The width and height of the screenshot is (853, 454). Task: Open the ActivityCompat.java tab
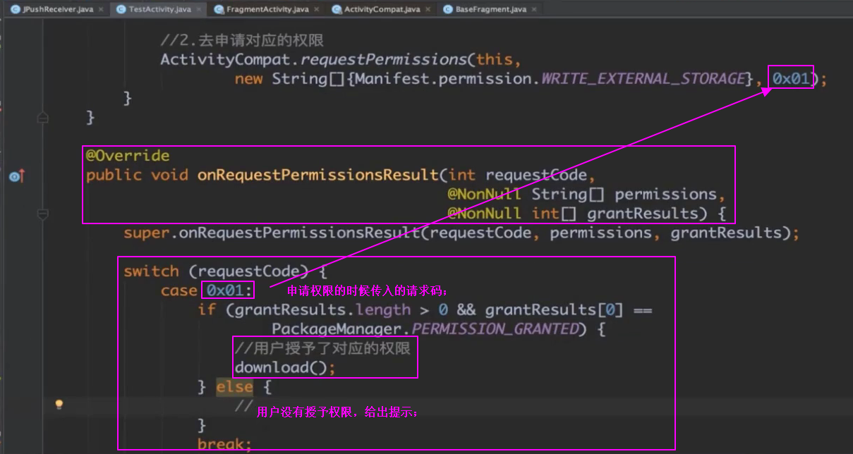point(382,9)
